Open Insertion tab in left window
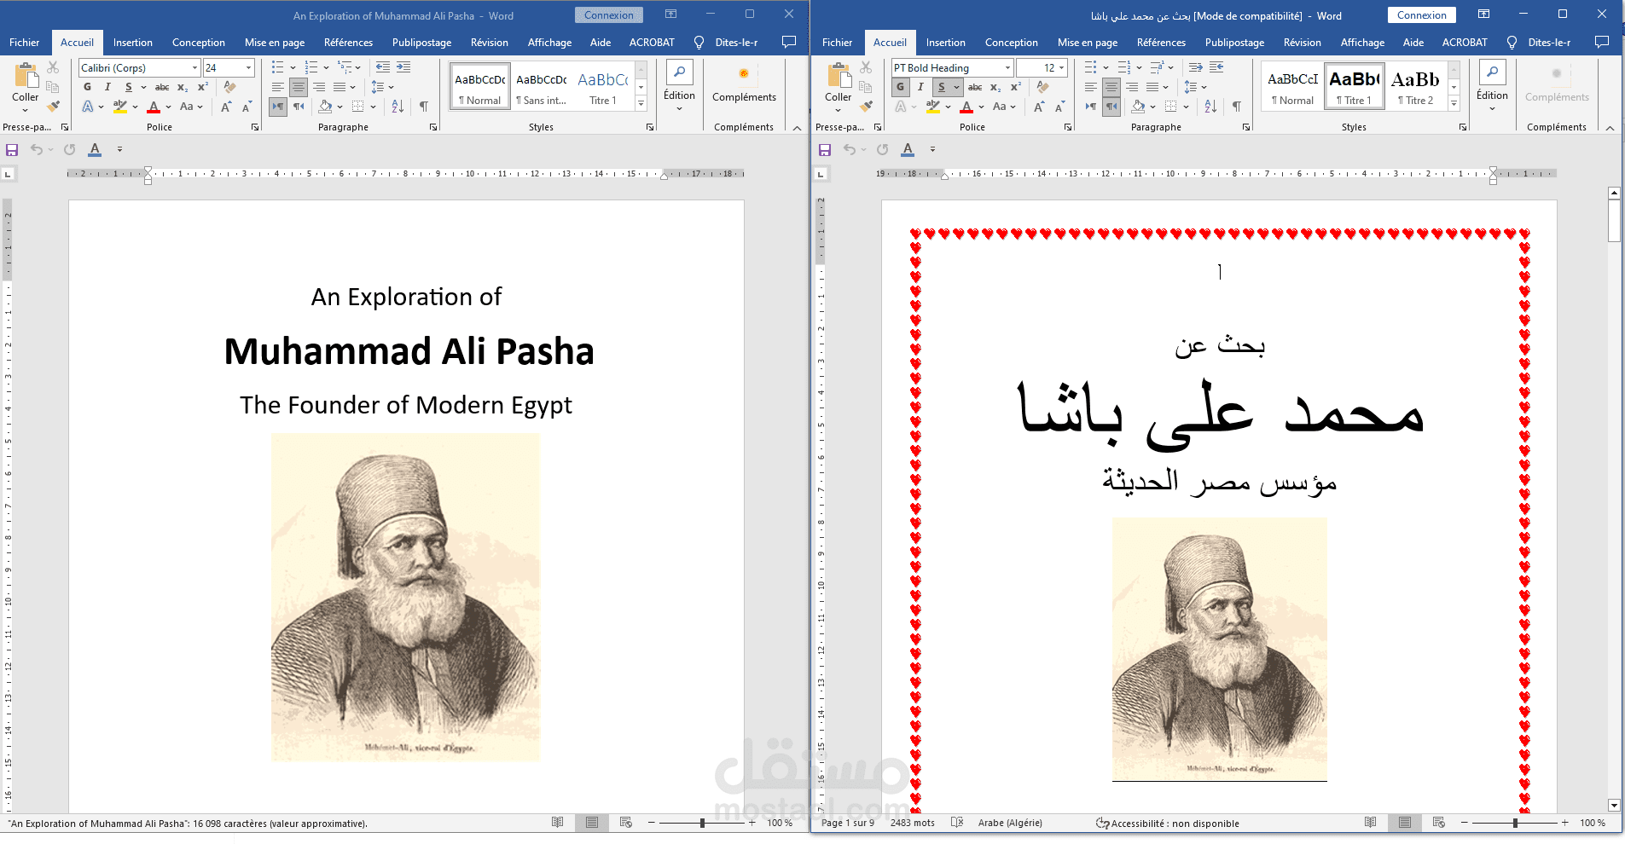Screen dimensions: 1625x844 (x=133, y=42)
